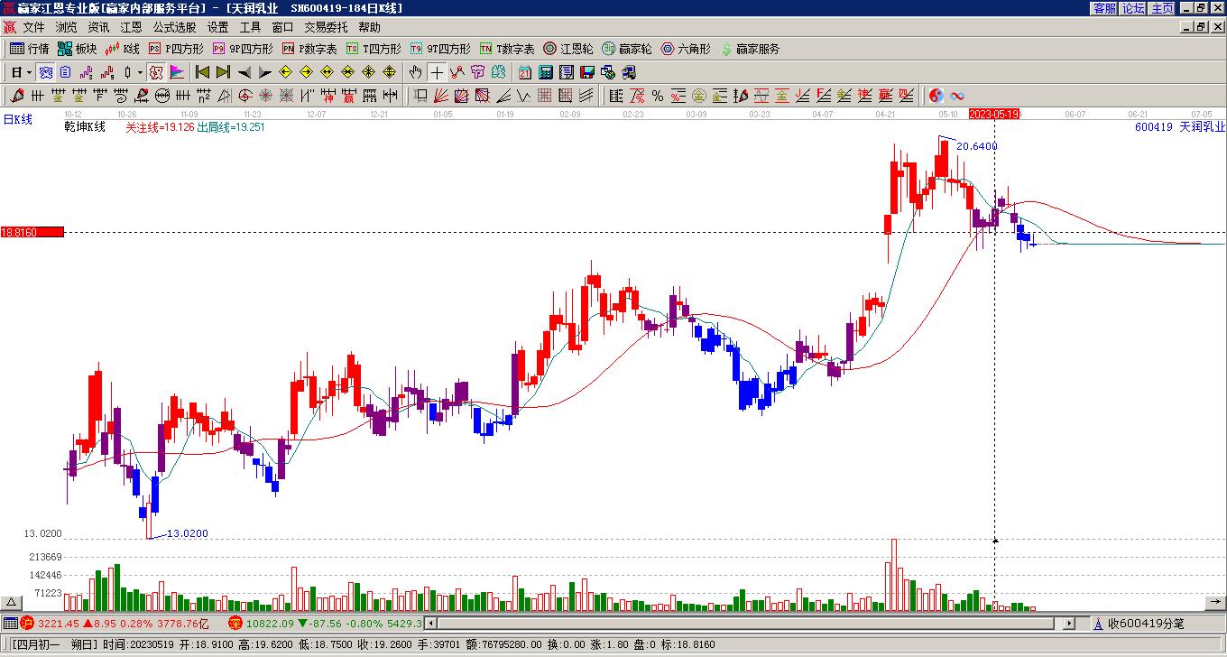The width and height of the screenshot is (1227, 657).
Task: Open the P数字表 tool
Action: click(x=309, y=49)
